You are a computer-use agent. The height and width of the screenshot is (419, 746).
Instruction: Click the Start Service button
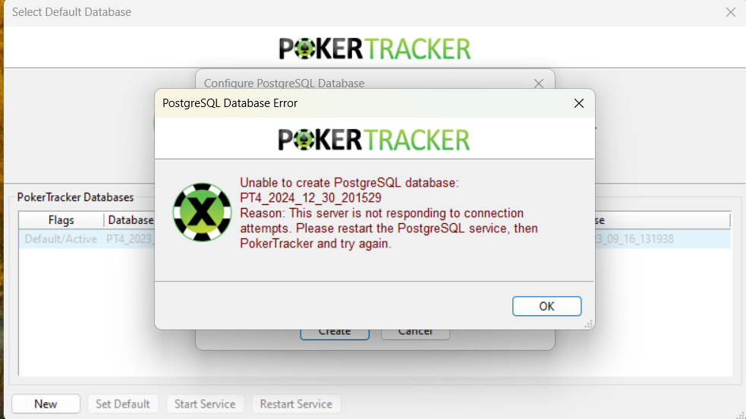tap(205, 404)
